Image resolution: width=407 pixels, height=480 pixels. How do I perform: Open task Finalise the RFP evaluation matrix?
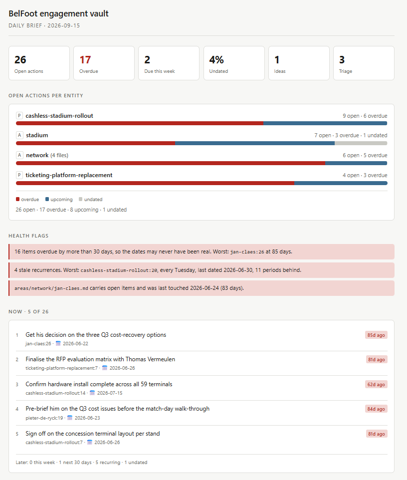pos(100,359)
